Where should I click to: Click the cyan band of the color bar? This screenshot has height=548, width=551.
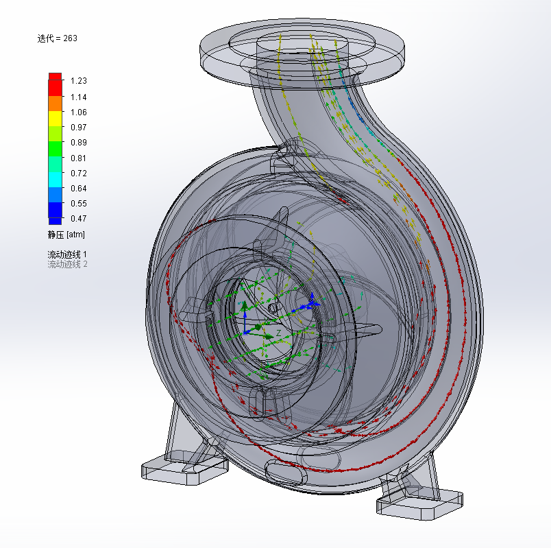coord(56,180)
